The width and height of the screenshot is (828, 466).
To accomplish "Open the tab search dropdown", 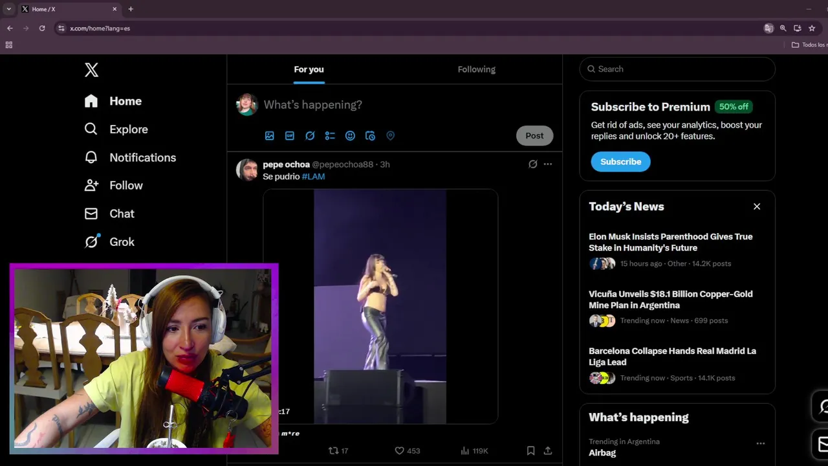I will pyautogui.click(x=8, y=9).
